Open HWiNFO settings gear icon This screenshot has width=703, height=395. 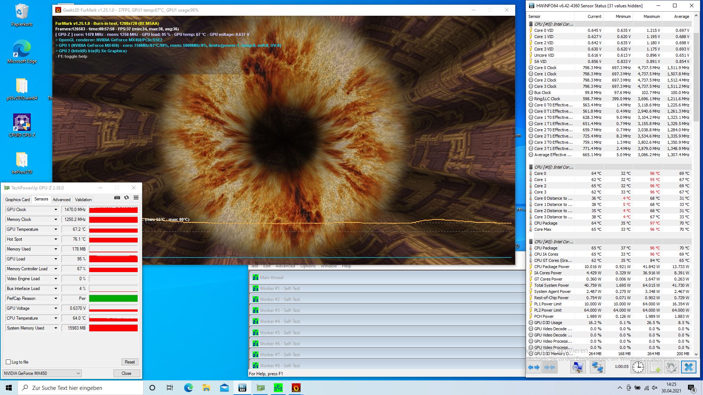click(x=671, y=367)
